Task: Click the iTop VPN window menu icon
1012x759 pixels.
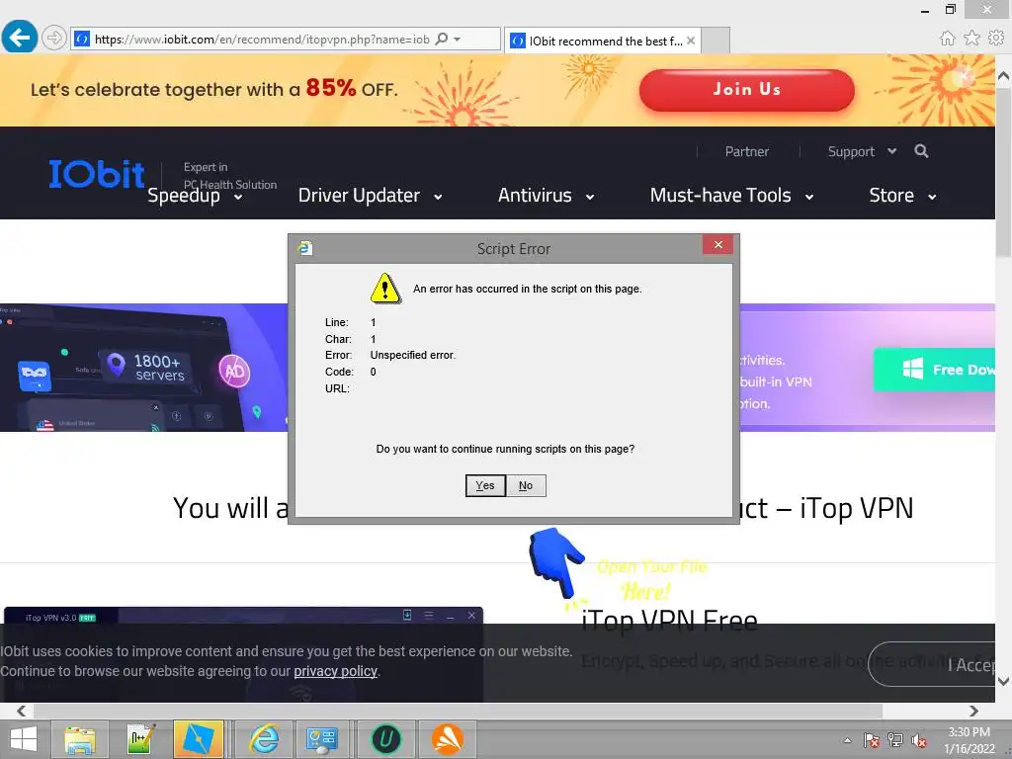Action: pos(429,615)
